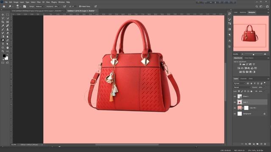The image size is (271, 152).
Task: Add a Levels adjustment
Action: (x=244, y=64)
